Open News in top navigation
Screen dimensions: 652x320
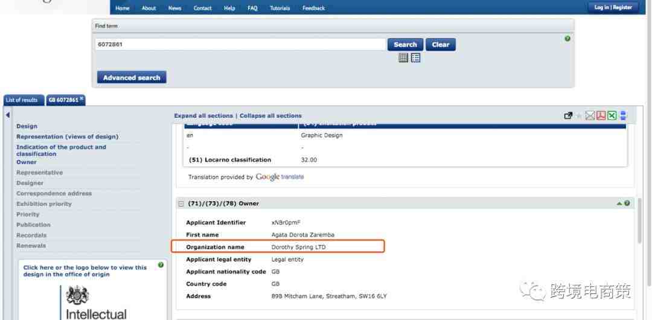(174, 8)
